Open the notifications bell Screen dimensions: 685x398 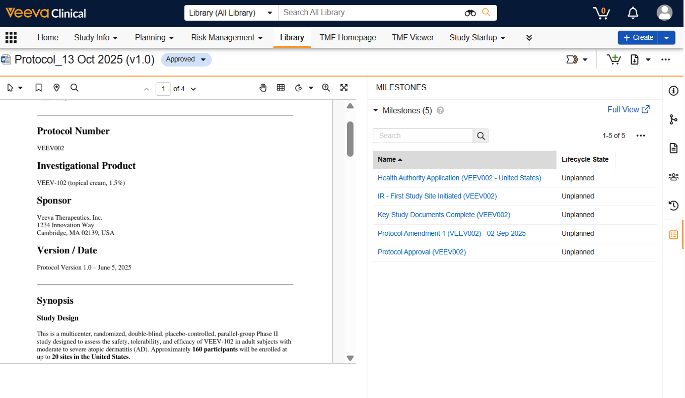click(633, 13)
